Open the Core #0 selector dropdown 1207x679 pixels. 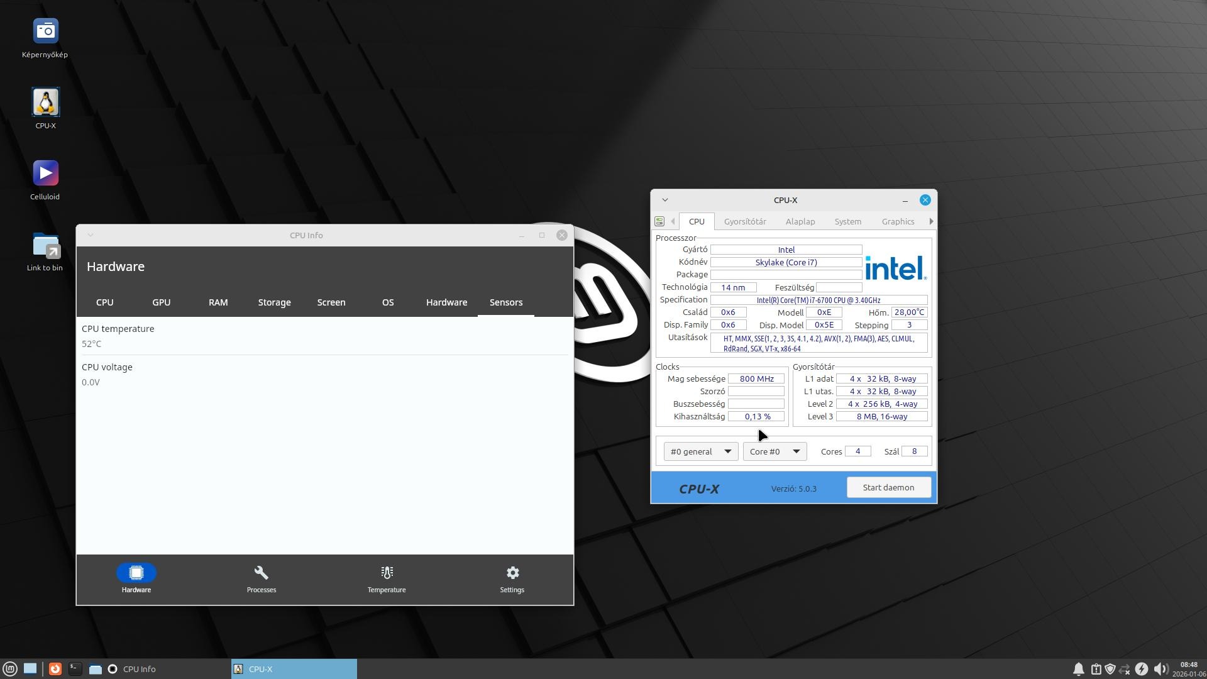coord(774,451)
